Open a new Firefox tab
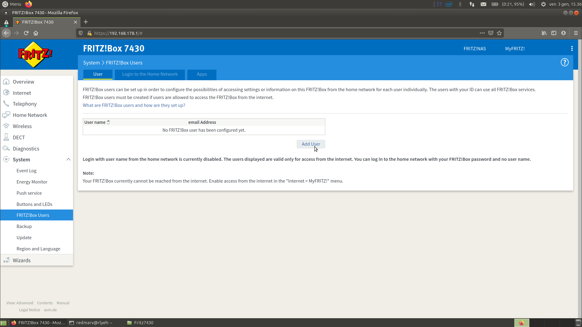The image size is (582, 327). click(86, 22)
